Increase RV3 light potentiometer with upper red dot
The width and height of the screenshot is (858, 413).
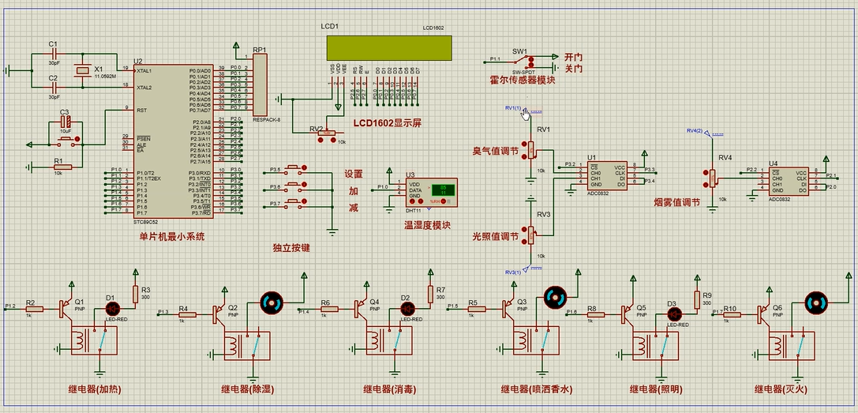tap(523, 230)
